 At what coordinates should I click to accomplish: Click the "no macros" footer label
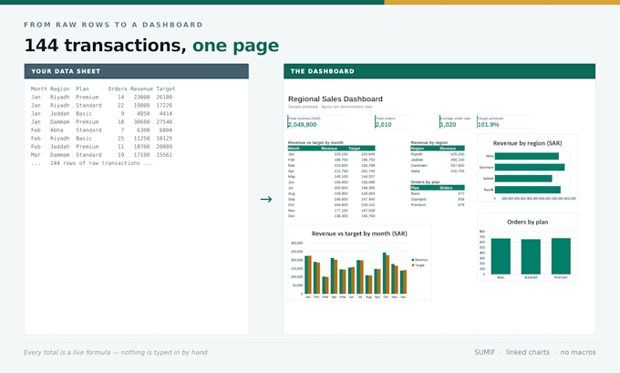click(578, 352)
